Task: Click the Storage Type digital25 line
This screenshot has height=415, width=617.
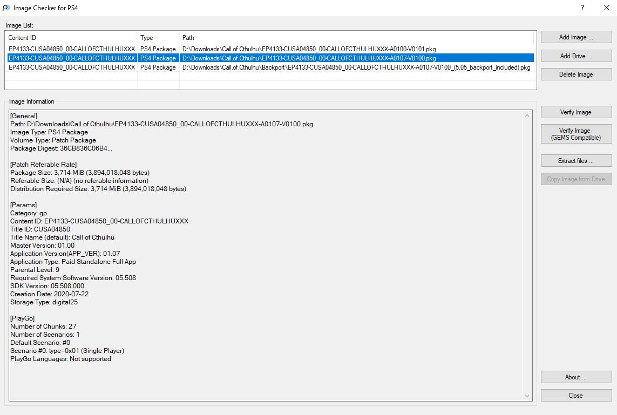Action: tap(44, 302)
